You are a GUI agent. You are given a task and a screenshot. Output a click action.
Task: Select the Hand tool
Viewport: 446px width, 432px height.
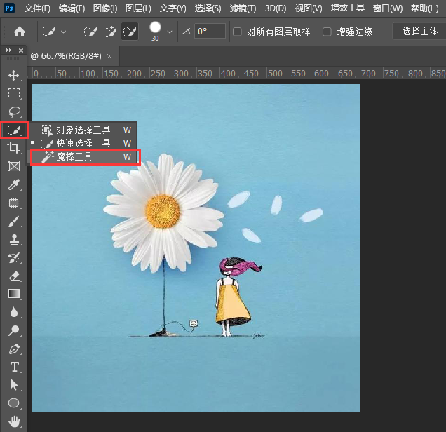(x=13, y=421)
